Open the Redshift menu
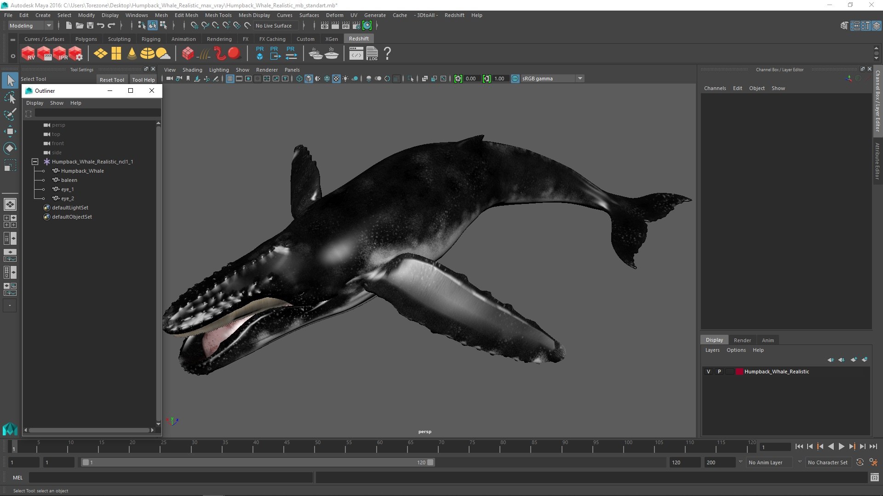This screenshot has width=883, height=496. coord(454,15)
